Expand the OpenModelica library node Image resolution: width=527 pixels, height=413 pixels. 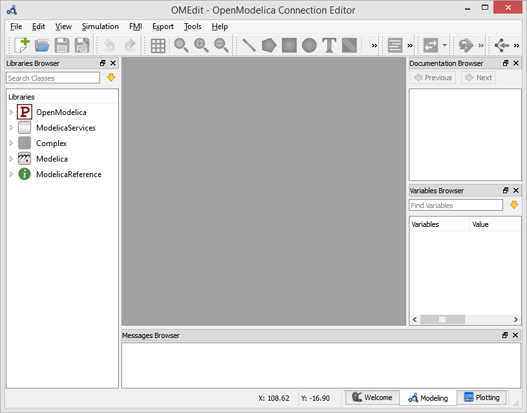[x=11, y=112]
